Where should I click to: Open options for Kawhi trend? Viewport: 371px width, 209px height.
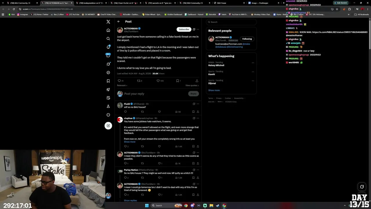tap(253, 72)
